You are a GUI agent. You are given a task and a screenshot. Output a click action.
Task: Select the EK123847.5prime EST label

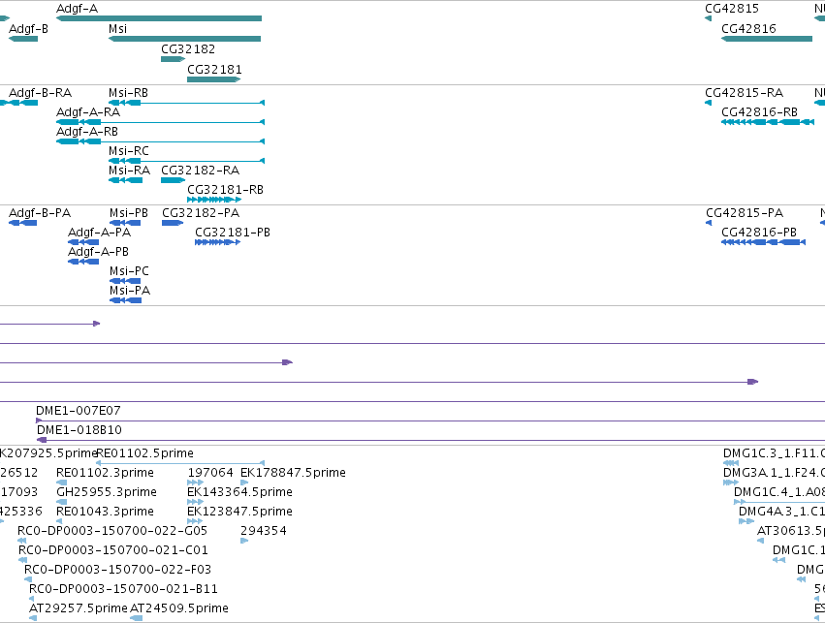click(239, 512)
